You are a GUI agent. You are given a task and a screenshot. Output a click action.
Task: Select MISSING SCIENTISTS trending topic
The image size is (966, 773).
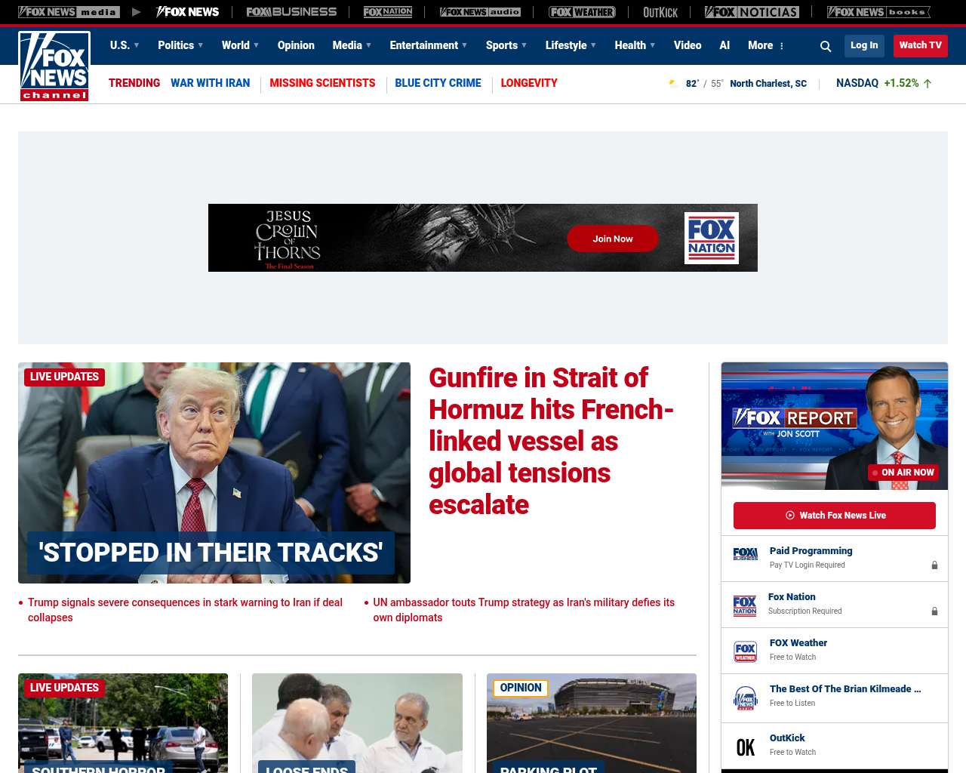[x=322, y=83]
